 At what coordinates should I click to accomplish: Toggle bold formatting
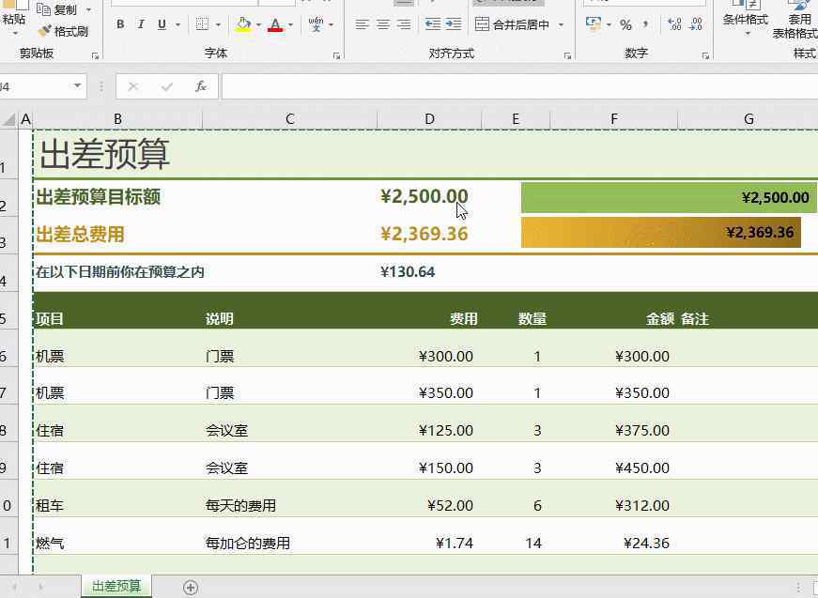coord(120,24)
